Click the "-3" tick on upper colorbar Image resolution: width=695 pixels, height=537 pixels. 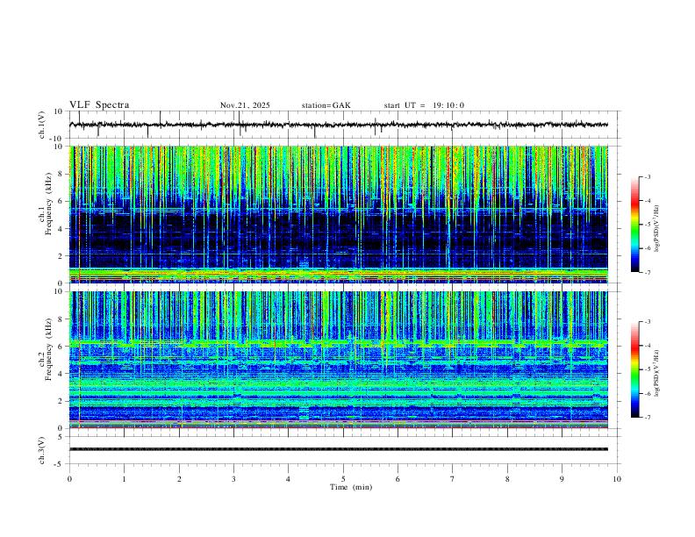647,176
